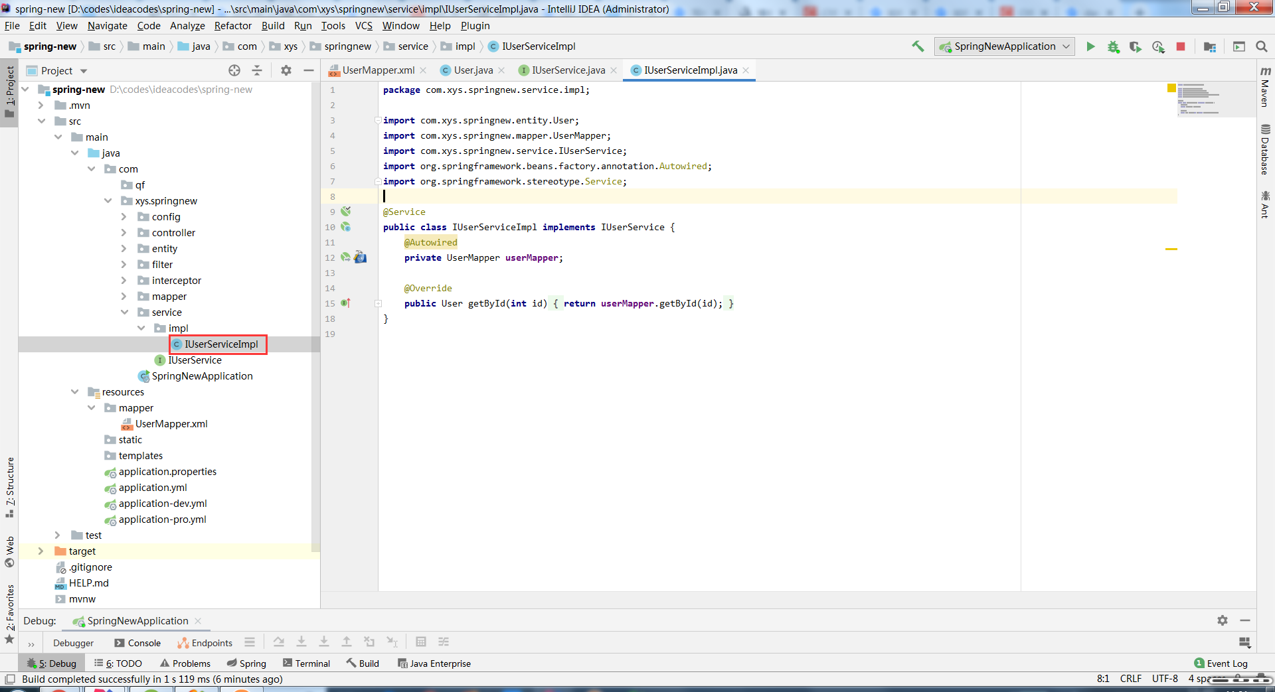Screen dimensions: 1275x692
Task: Build project with the hammer icon
Action: (x=918, y=46)
